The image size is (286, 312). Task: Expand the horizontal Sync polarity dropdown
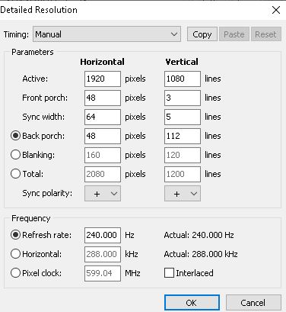tap(103, 194)
